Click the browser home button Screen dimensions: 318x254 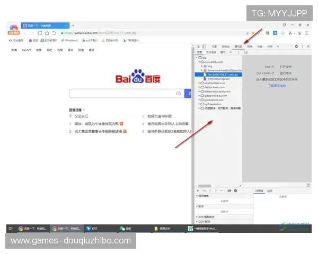tap(47, 33)
